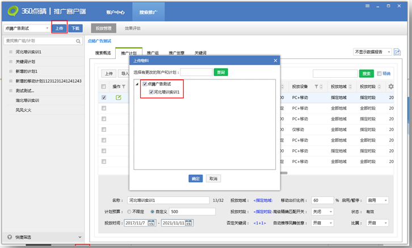Uncheck the 点睛广告测试 checkbox in the dialog

145,84
